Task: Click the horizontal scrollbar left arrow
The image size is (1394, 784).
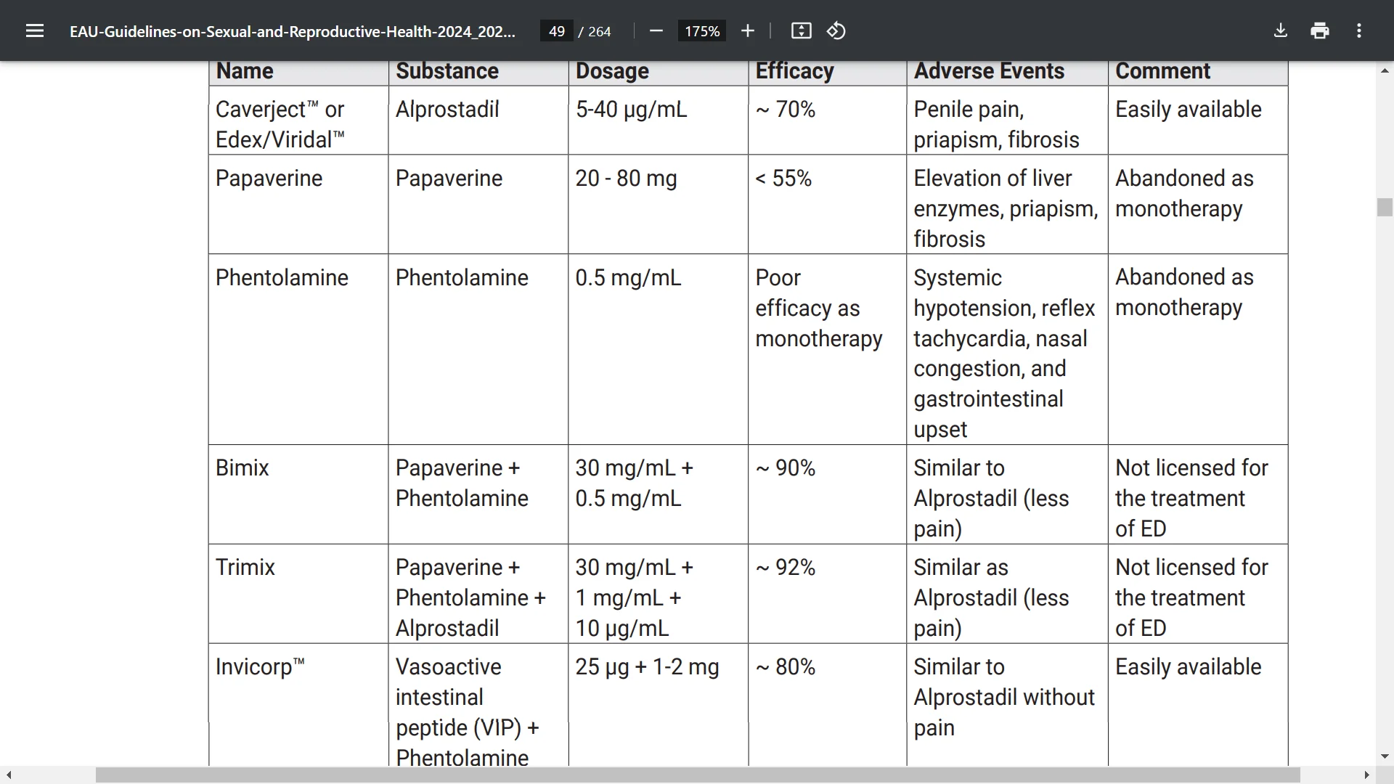Action: (9, 775)
